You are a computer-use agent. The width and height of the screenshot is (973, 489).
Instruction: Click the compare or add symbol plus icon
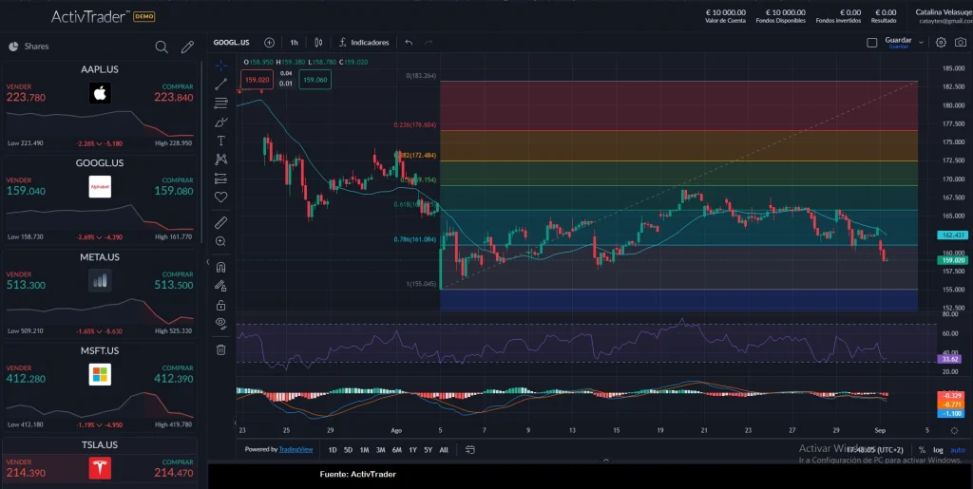[x=269, y=43]
